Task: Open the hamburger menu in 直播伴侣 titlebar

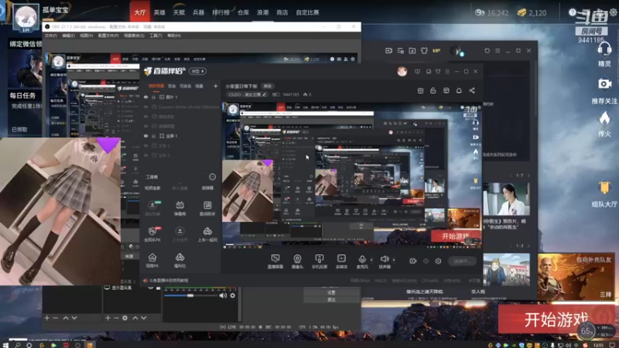Action: coord(447,71)
